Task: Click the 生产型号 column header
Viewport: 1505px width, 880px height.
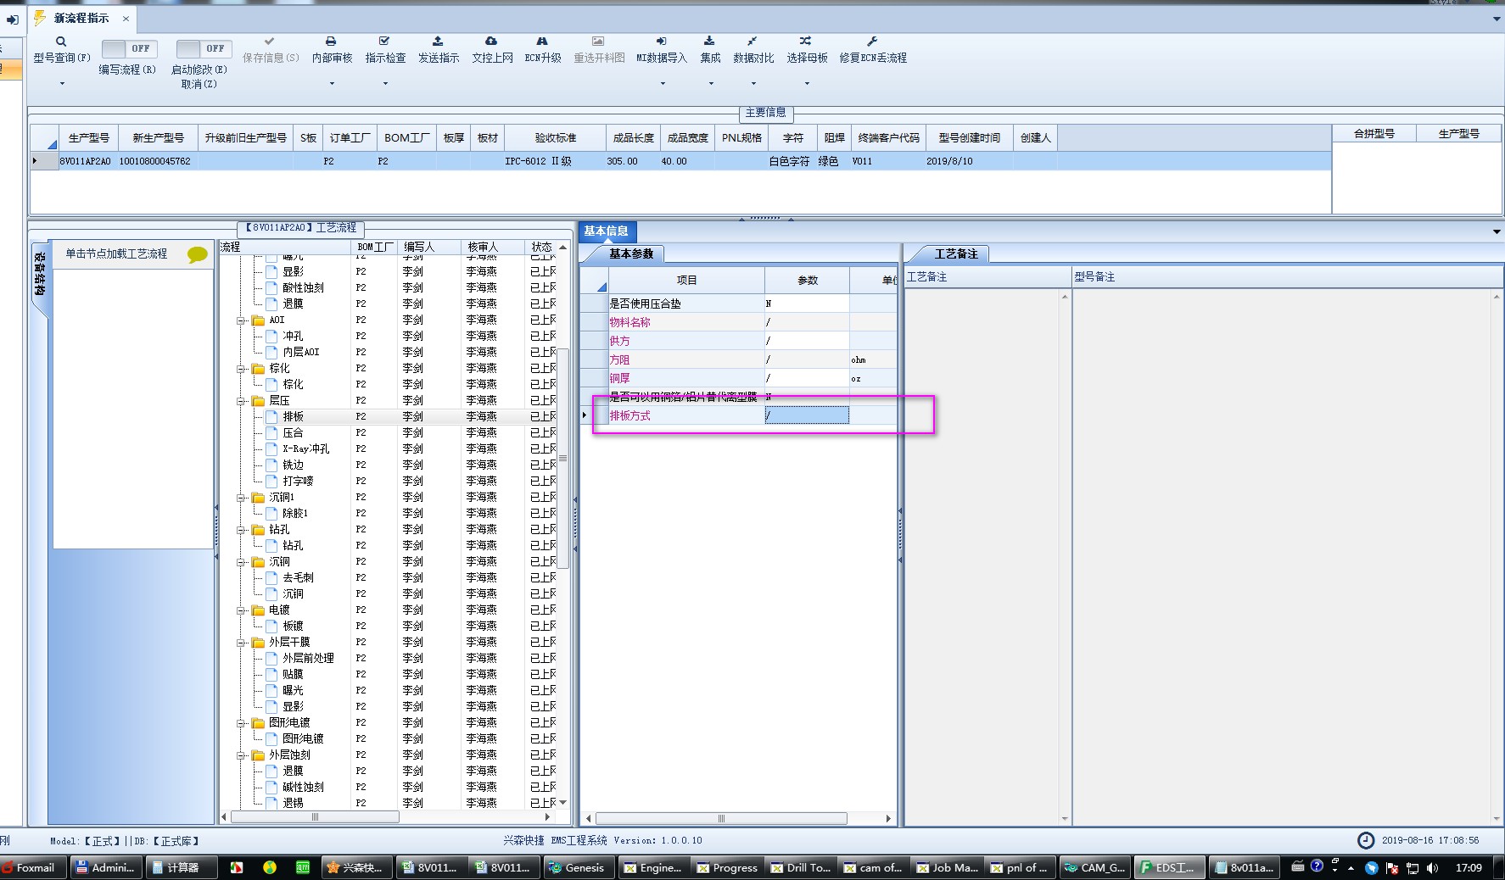Action: [x=89, y=137]
